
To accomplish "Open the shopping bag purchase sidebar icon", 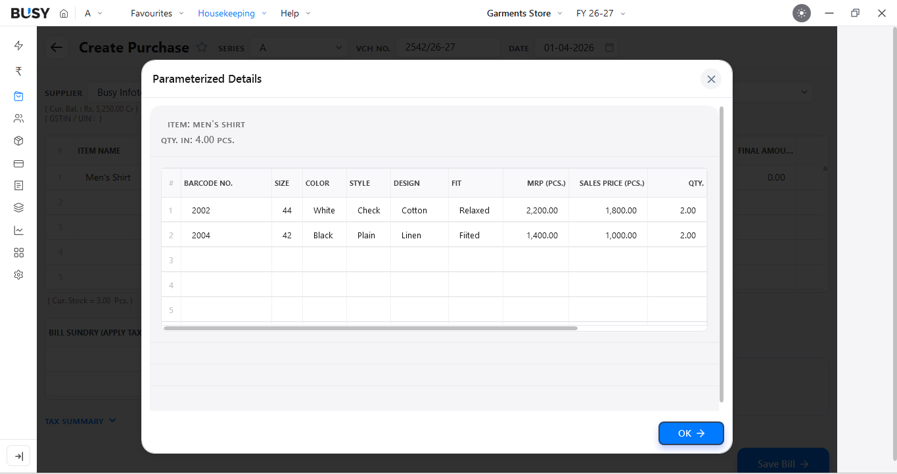I will [18, 96].
